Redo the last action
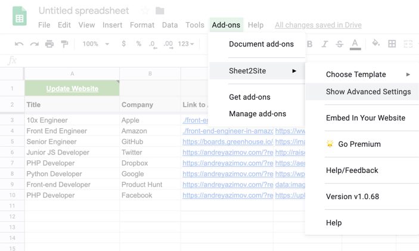 [x=34, y=44]
